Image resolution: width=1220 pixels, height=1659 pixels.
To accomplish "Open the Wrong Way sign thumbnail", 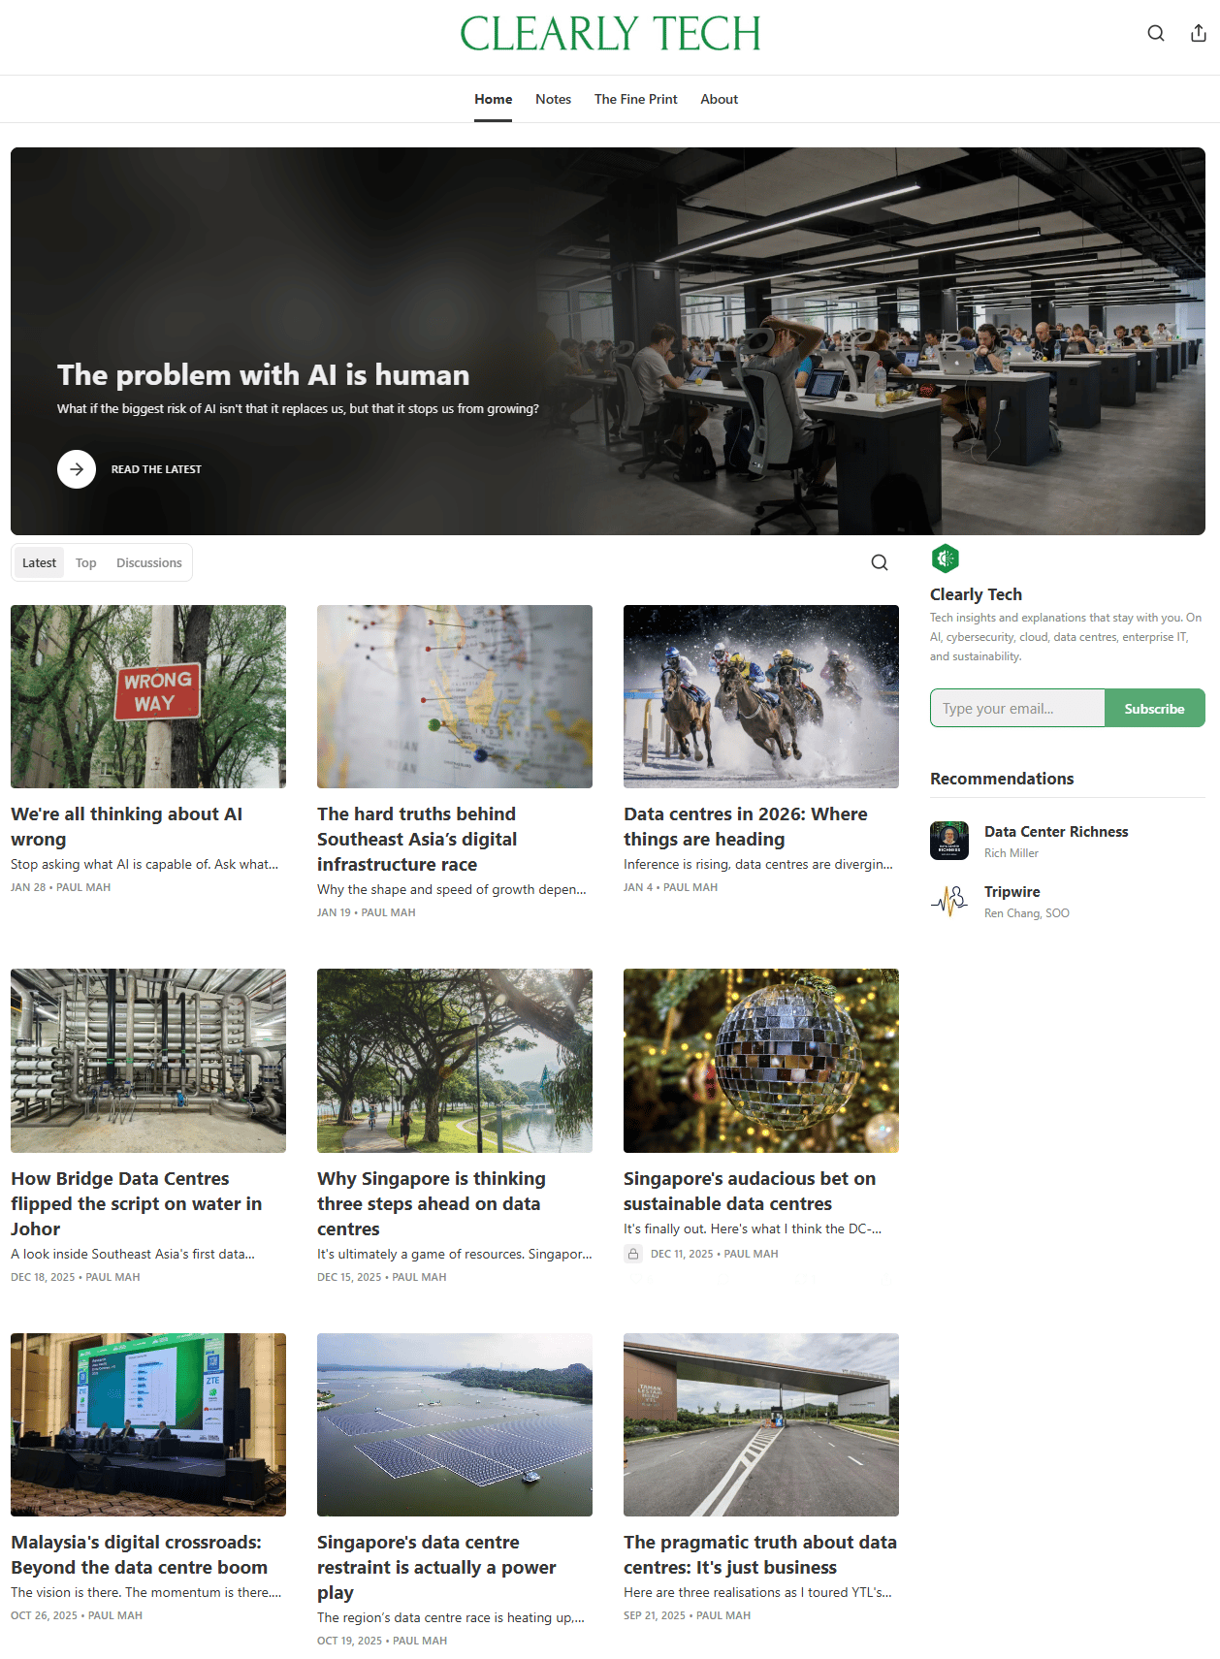I will pyautogui.click(x=148, y=696).
